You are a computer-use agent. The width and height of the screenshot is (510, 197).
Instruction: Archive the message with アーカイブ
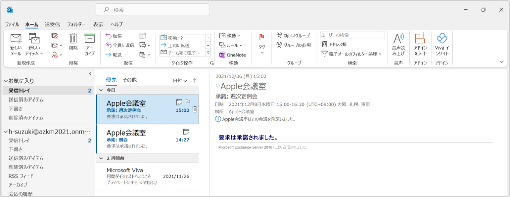coord(90,45)
